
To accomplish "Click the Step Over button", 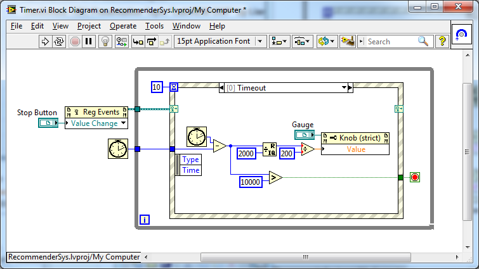I will [152, 42].
